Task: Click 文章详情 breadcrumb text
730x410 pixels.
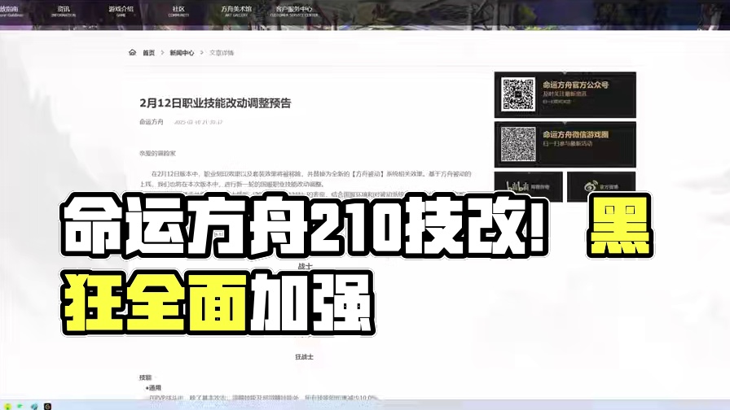Action: (x=222, y=53)
